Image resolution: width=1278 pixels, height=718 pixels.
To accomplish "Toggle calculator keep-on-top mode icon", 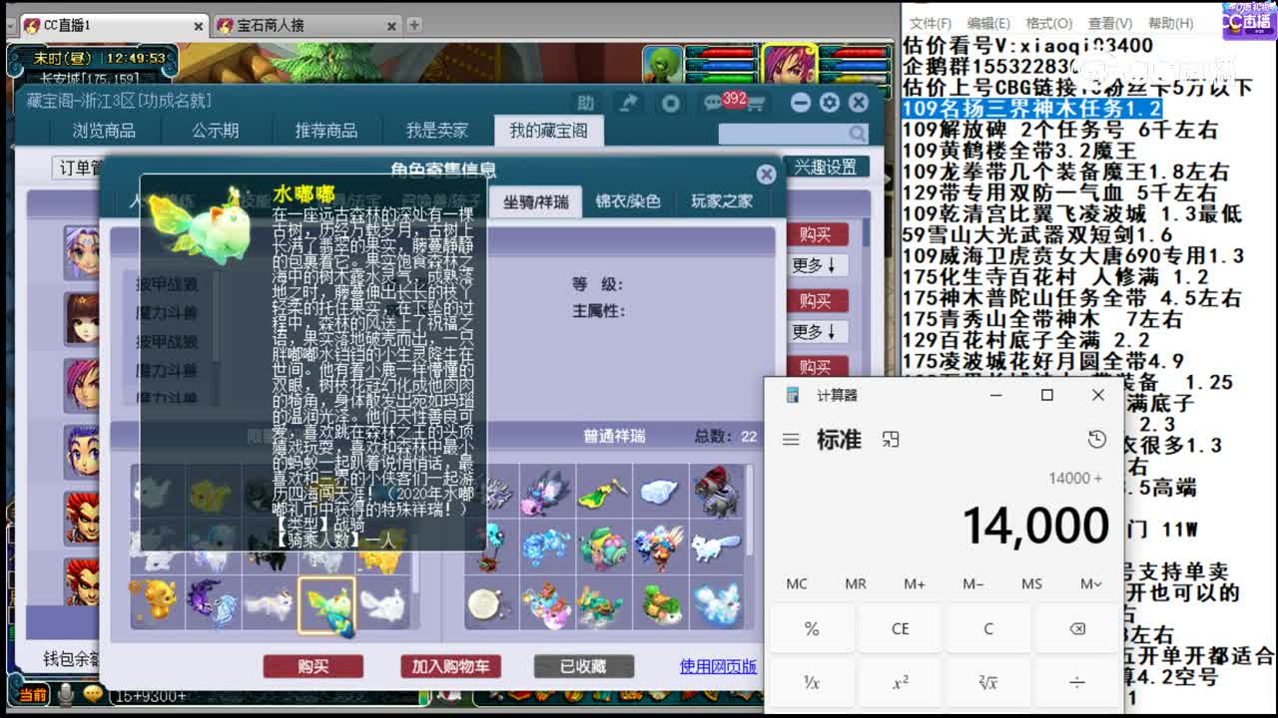I will point(892,440).
